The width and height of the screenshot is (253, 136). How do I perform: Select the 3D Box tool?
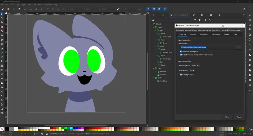2,40
